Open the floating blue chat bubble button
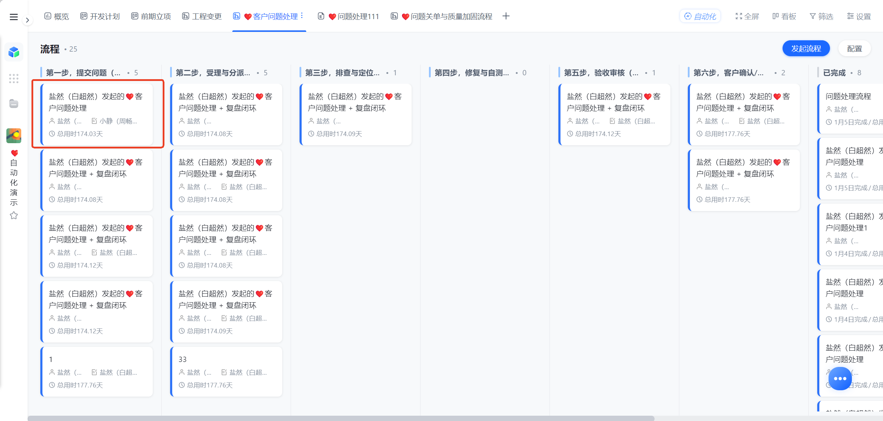Screen dimensions: 883x421 click(x=840, y=379)
